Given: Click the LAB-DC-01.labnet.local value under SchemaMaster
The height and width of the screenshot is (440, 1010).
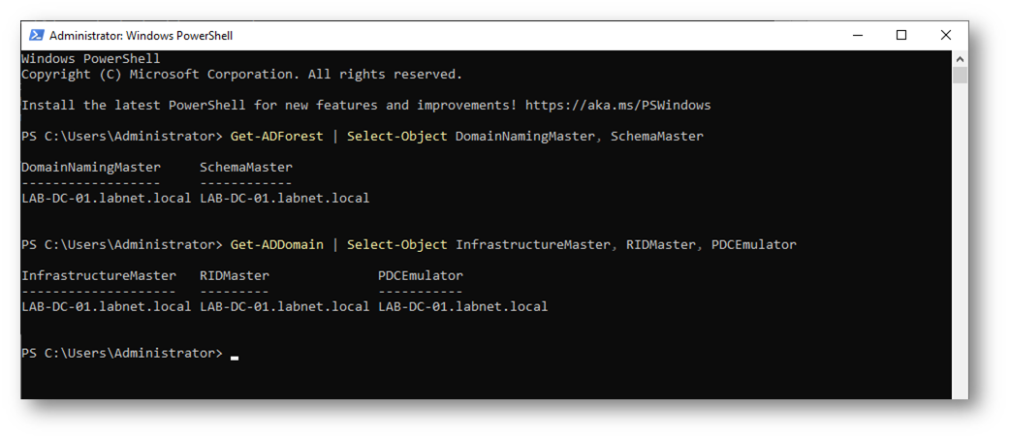Looking at the screenshot, I should (x=285, y=199).
